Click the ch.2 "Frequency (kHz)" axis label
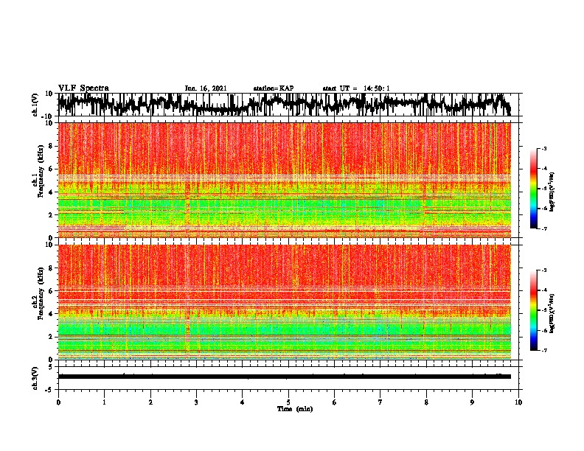Screen dimensions: 584x451 pyautogui.click(x=41, y=293)
